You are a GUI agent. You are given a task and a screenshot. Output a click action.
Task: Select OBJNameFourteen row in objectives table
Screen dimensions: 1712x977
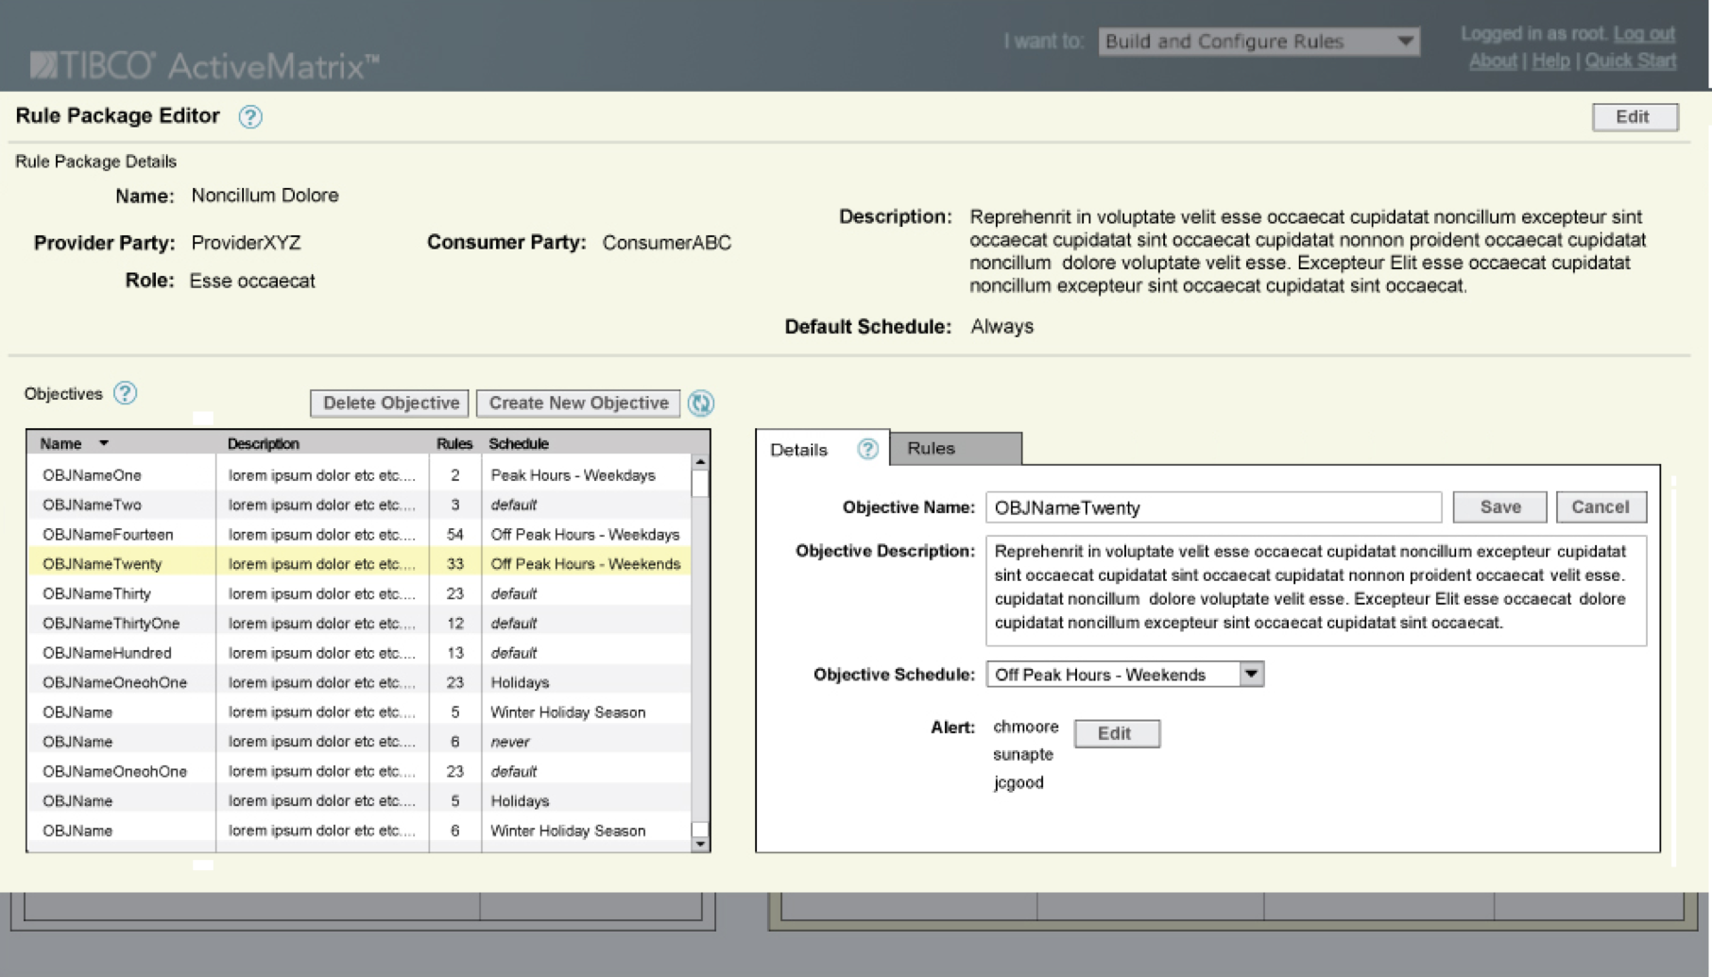109,535
